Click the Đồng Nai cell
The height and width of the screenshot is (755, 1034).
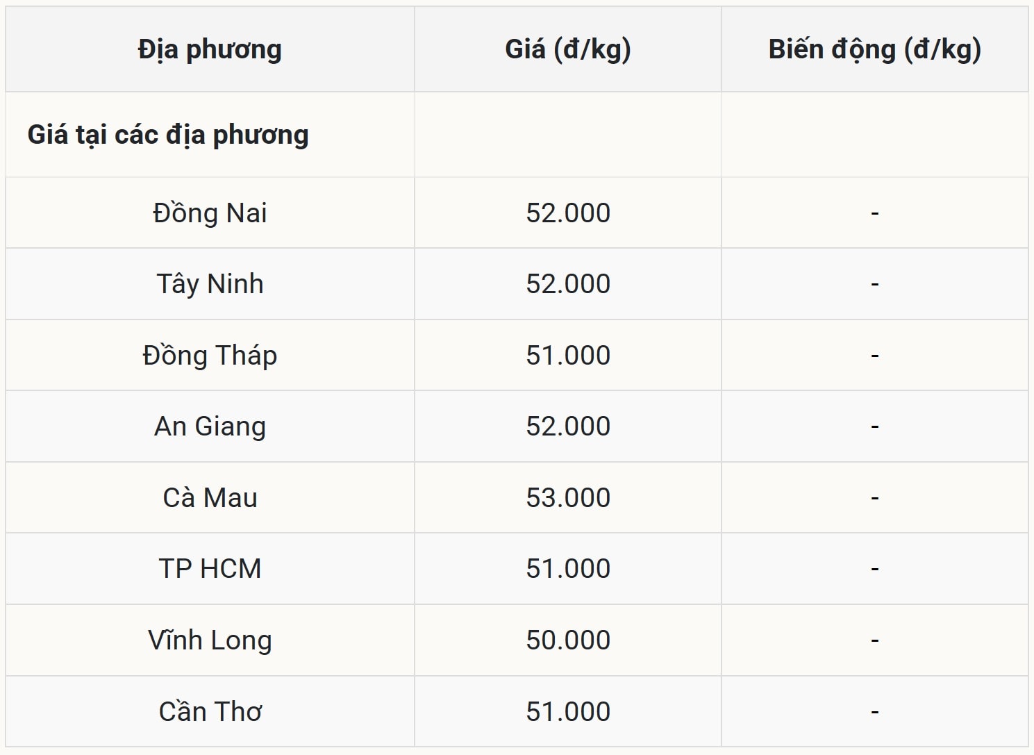pos(210,213)
